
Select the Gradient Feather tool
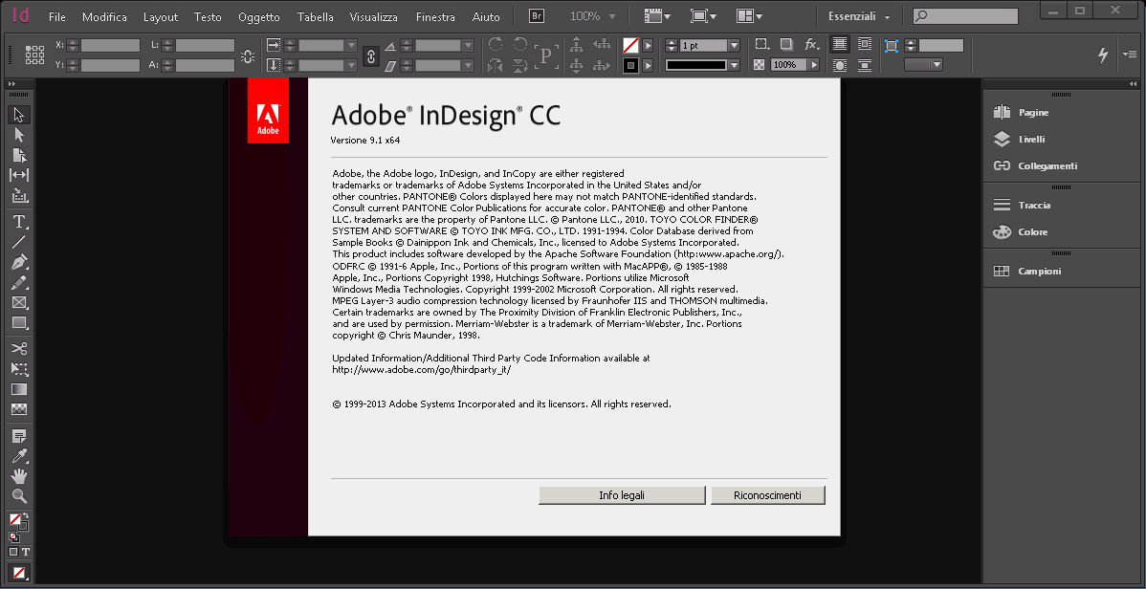(19, 409)
